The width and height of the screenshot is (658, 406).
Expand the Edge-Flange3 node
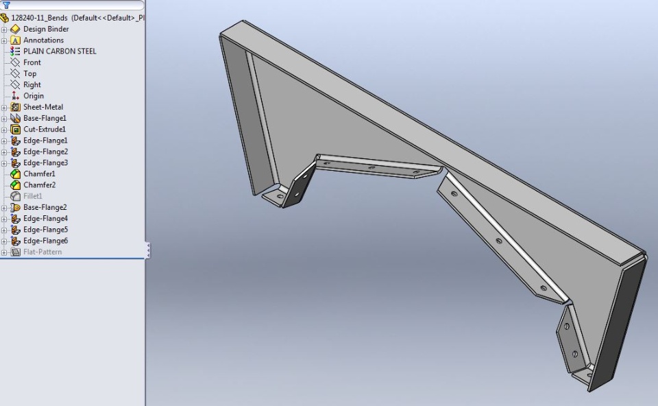tap(4, 163)
